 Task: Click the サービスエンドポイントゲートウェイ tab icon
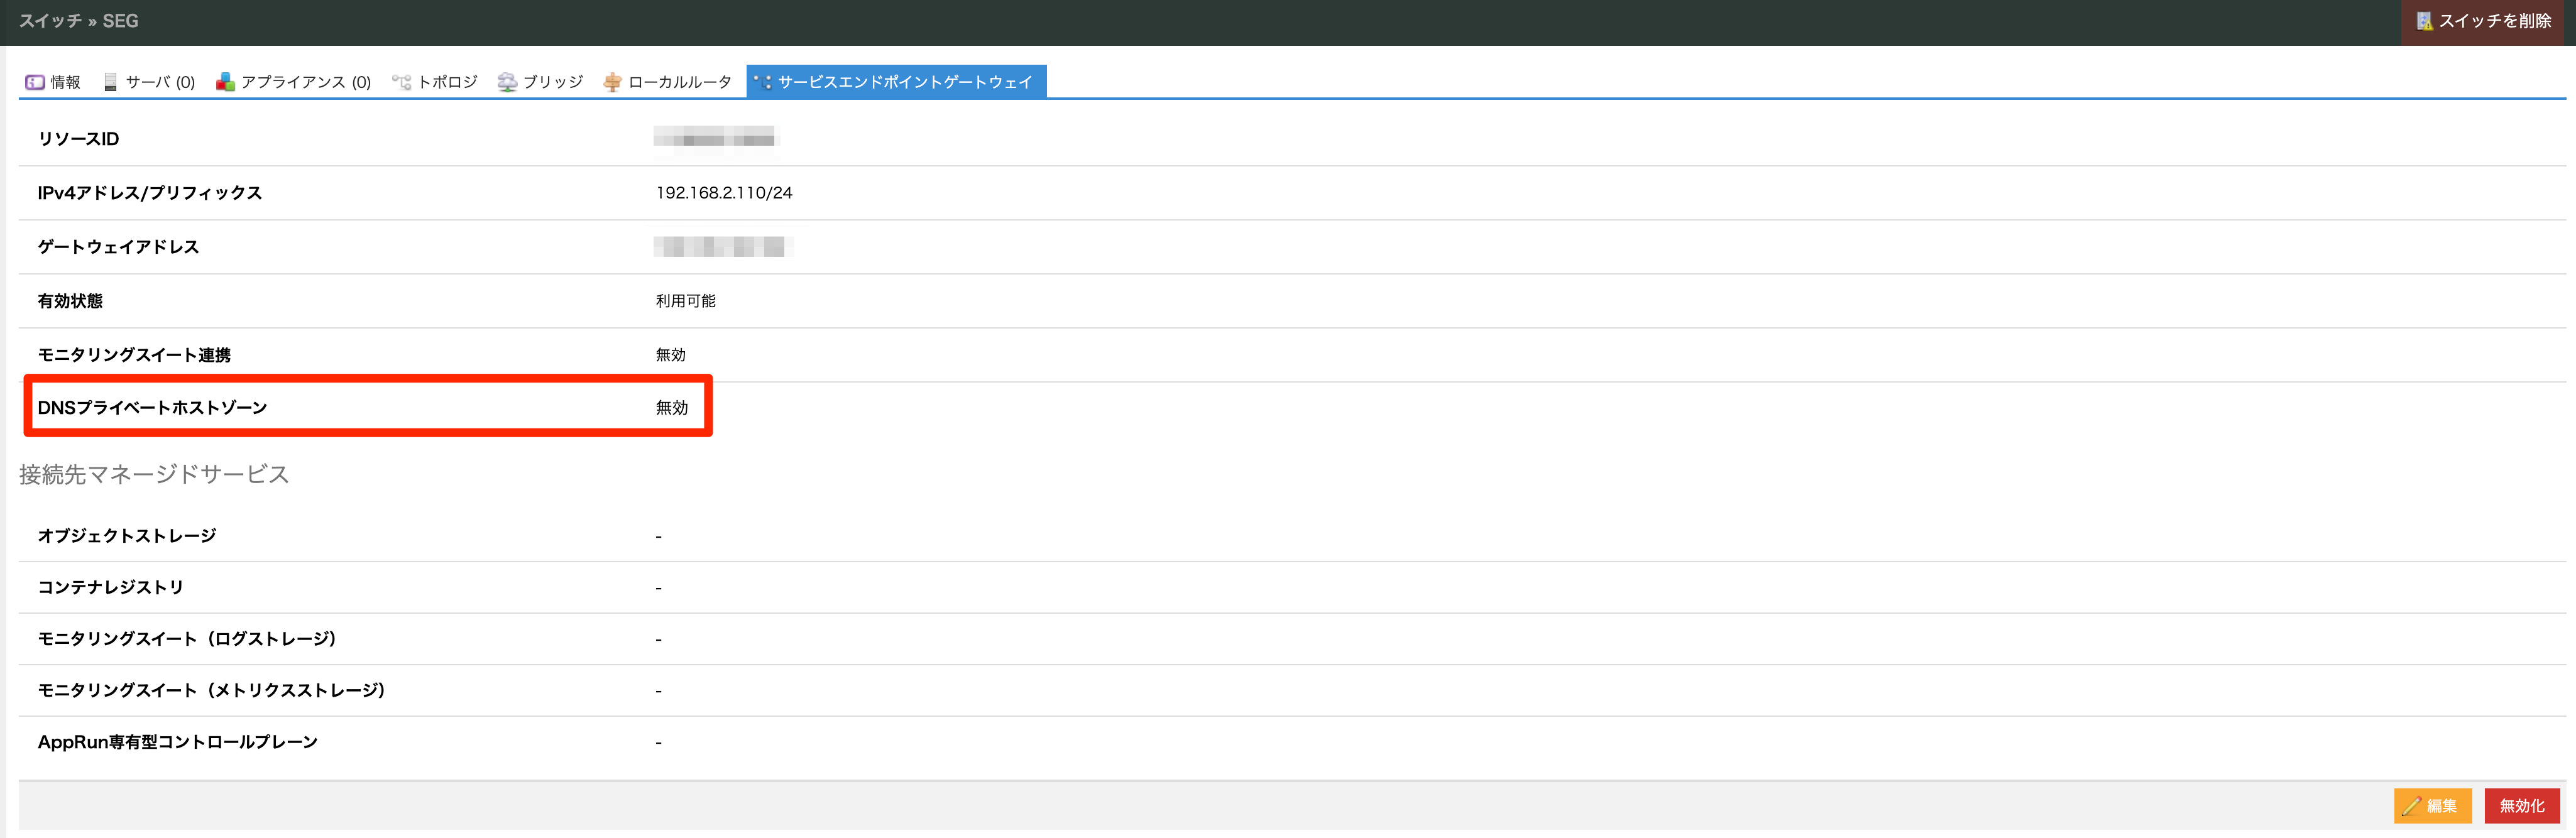(x=763, y=82)
